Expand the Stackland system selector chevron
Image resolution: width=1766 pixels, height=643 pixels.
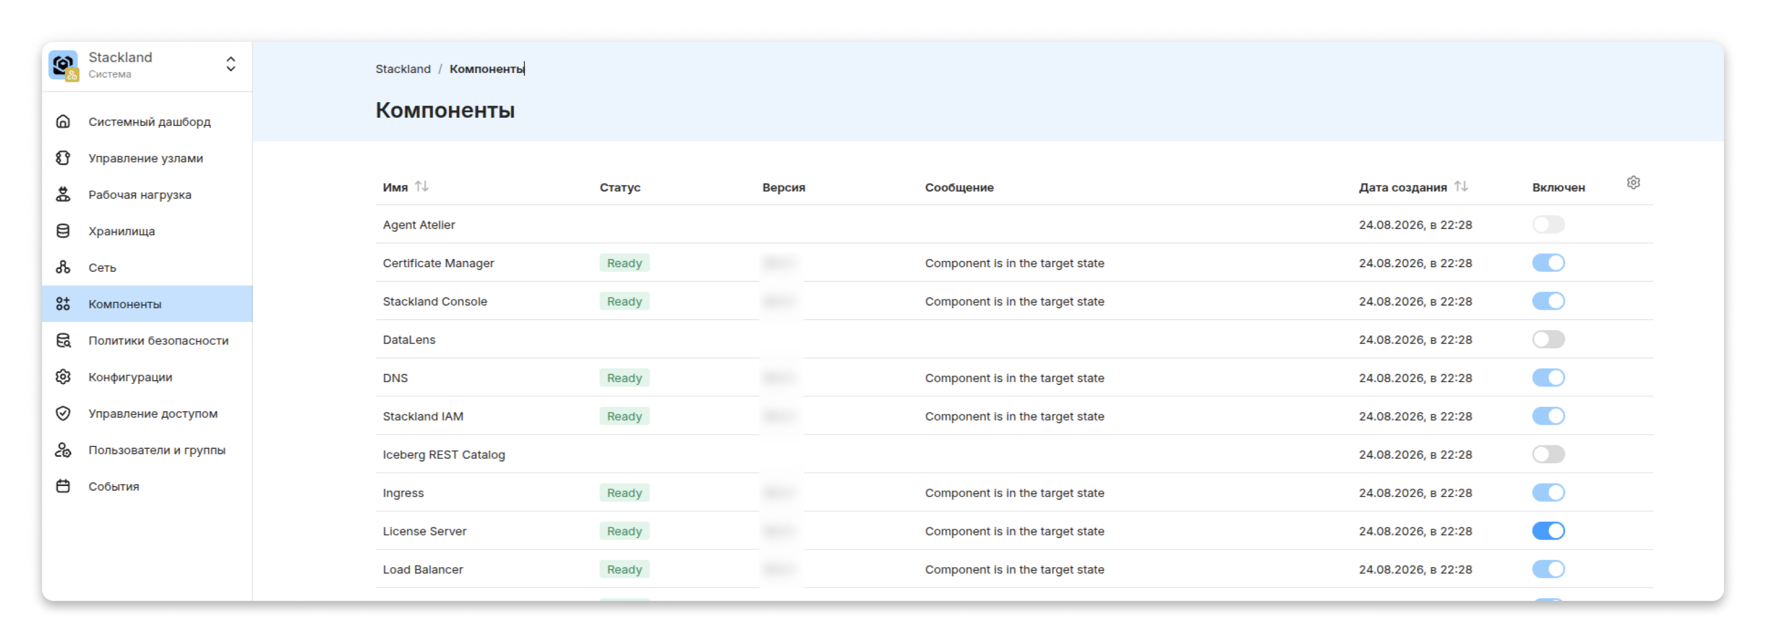point(231,64)
